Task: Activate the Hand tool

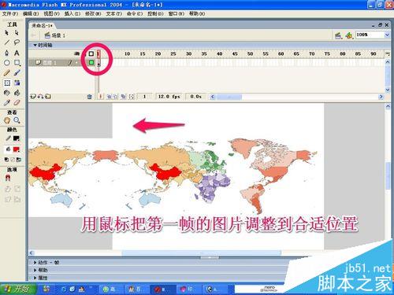Action: tap(7, 120)
